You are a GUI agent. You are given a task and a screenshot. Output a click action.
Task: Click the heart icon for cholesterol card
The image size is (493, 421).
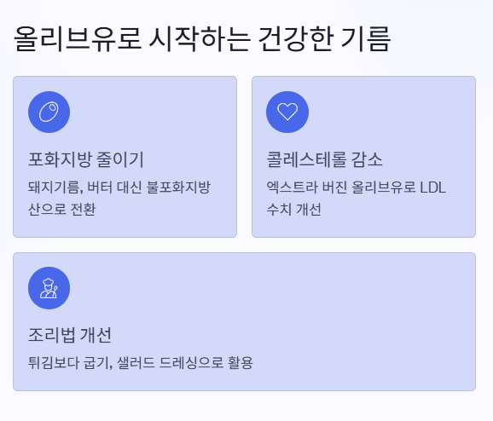(x=287, y=112)
